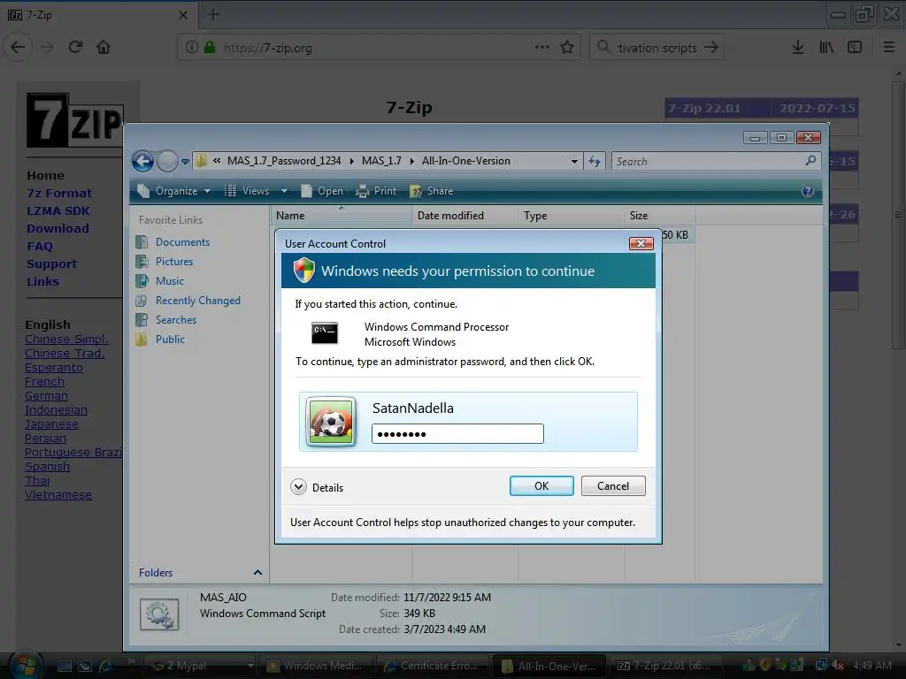Image resolution: width=906 pixels, height=679 pixels.
Task: Select MAS_1.7 breadcrumb segment
Action: pyautogui.click(x=381, y=161)
